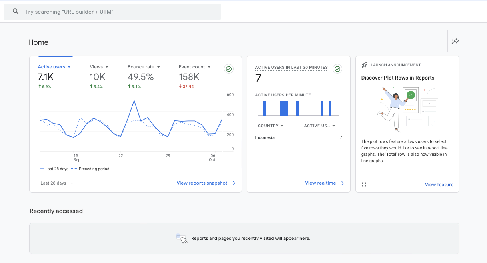Open the Insights sparkline icon

[x=455, y=41]
